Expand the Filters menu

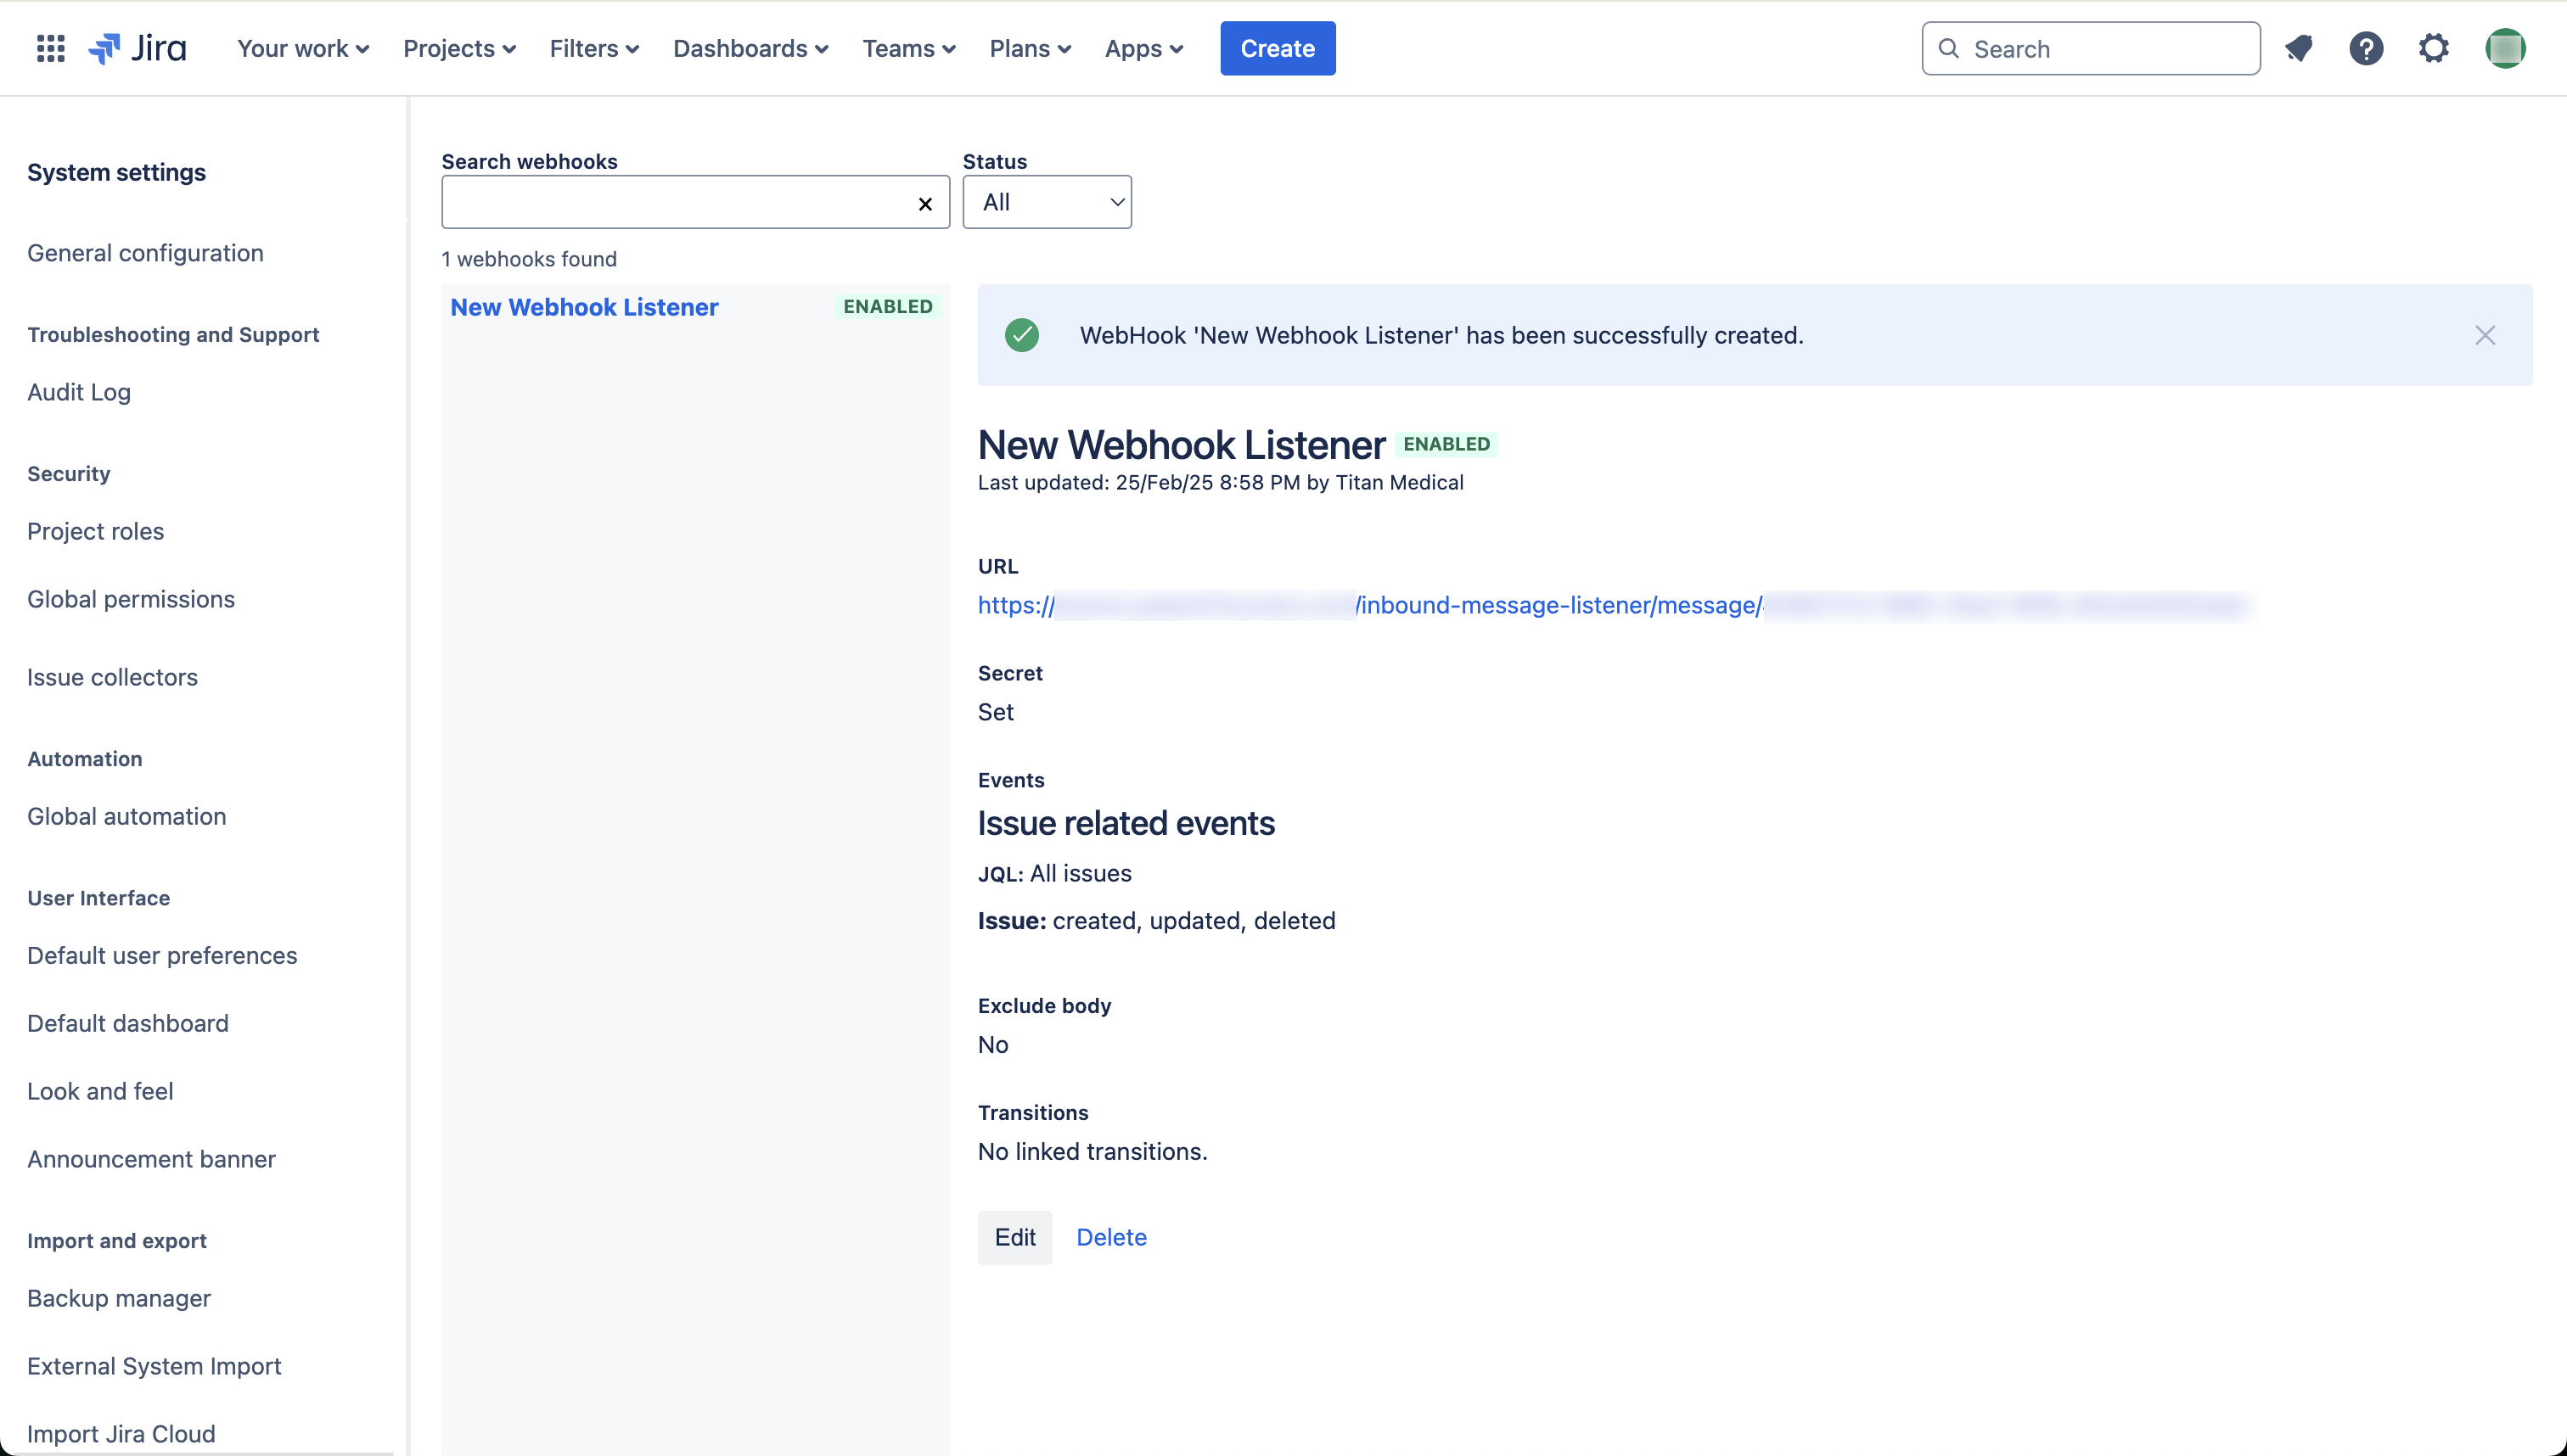point(594,48)
